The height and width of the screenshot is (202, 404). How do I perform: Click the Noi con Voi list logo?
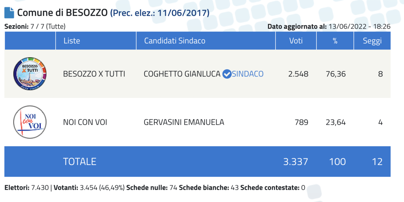(30, 122)
